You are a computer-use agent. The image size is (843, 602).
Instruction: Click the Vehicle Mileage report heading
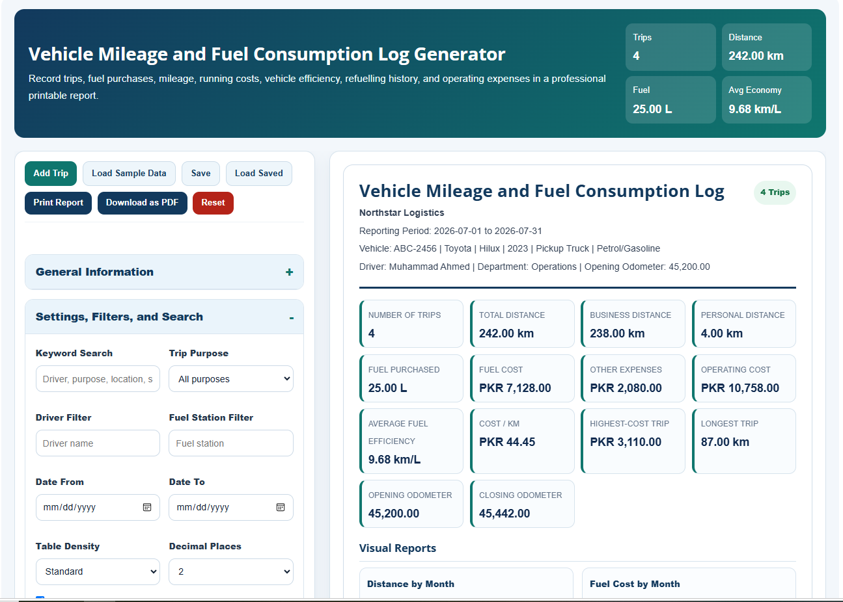[542, 191]
